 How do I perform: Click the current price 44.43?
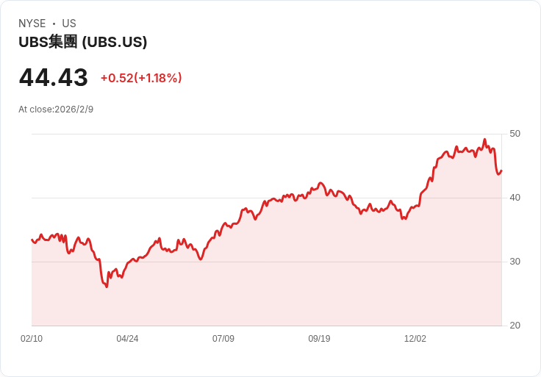(54, 77)
